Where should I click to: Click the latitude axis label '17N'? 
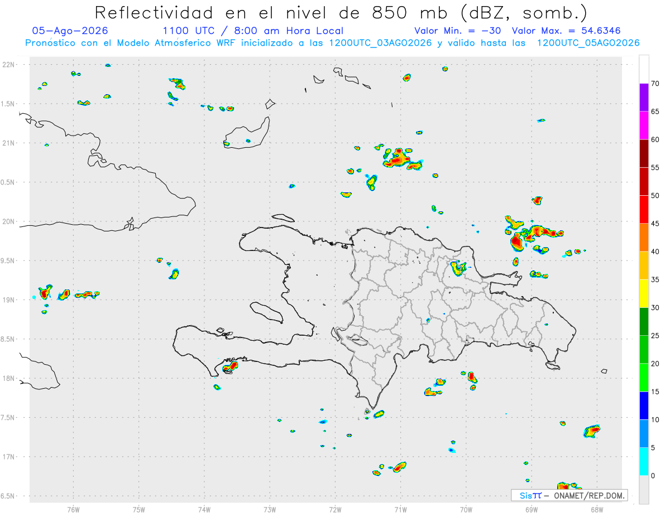pyautogui.click(x=8, y=457)
